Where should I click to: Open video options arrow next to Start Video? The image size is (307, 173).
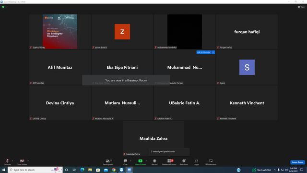(x=28, y=161)
